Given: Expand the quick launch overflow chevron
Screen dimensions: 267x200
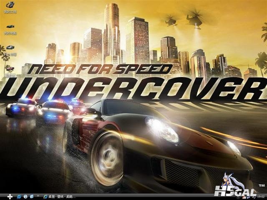Looking at the screenshot, I should 38,196.
